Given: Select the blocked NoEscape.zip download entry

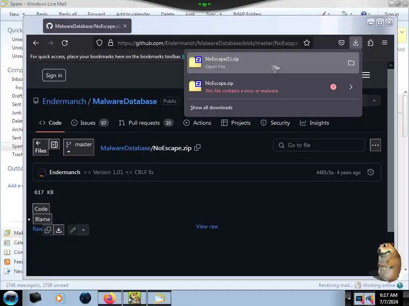Looking at the screenshot, I should tap(273, 87).
